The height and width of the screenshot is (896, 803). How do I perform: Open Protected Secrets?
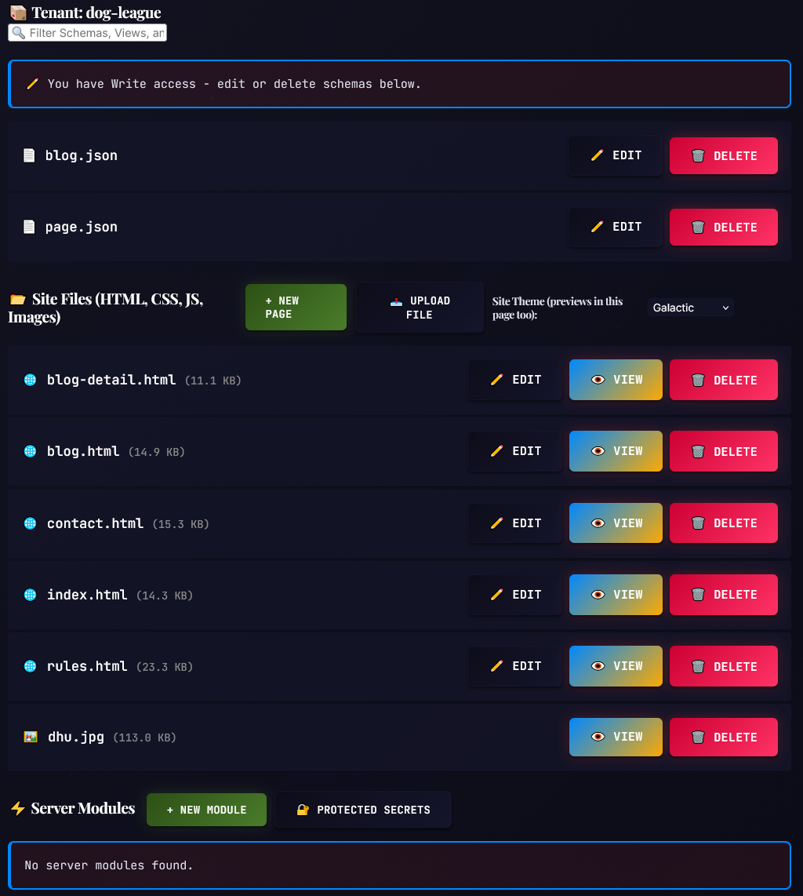click(363, 810)
